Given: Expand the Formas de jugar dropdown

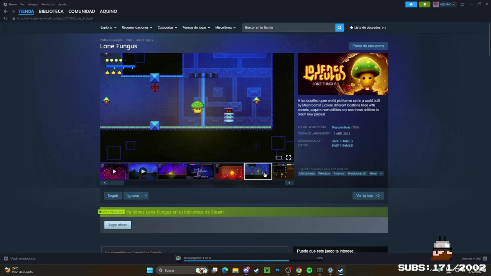Looking at the screenshot, I should (x=196, y=28).
